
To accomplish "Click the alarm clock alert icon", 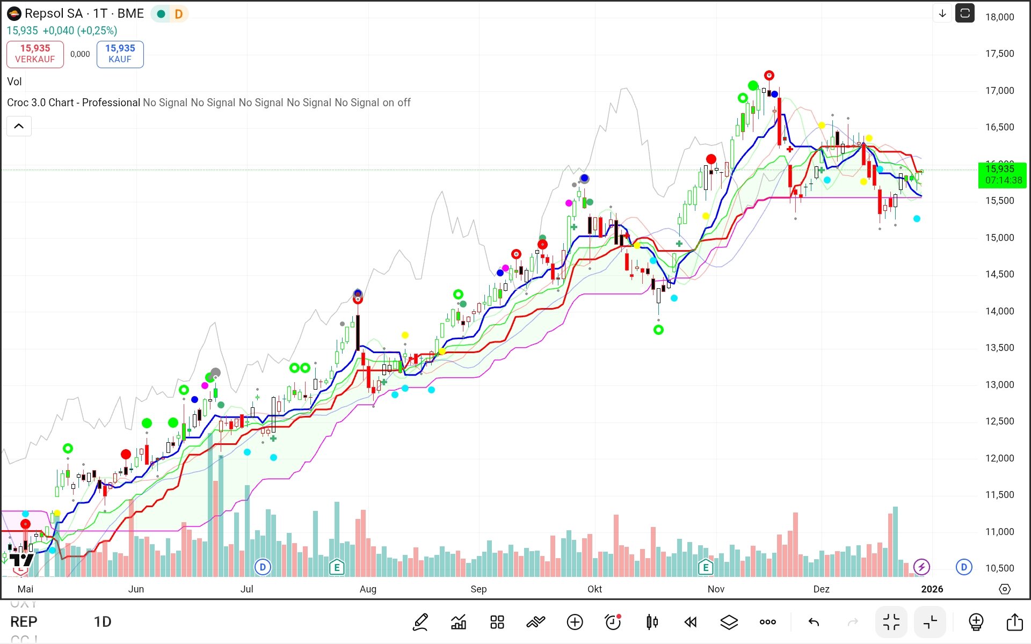I will pos(613,622).
